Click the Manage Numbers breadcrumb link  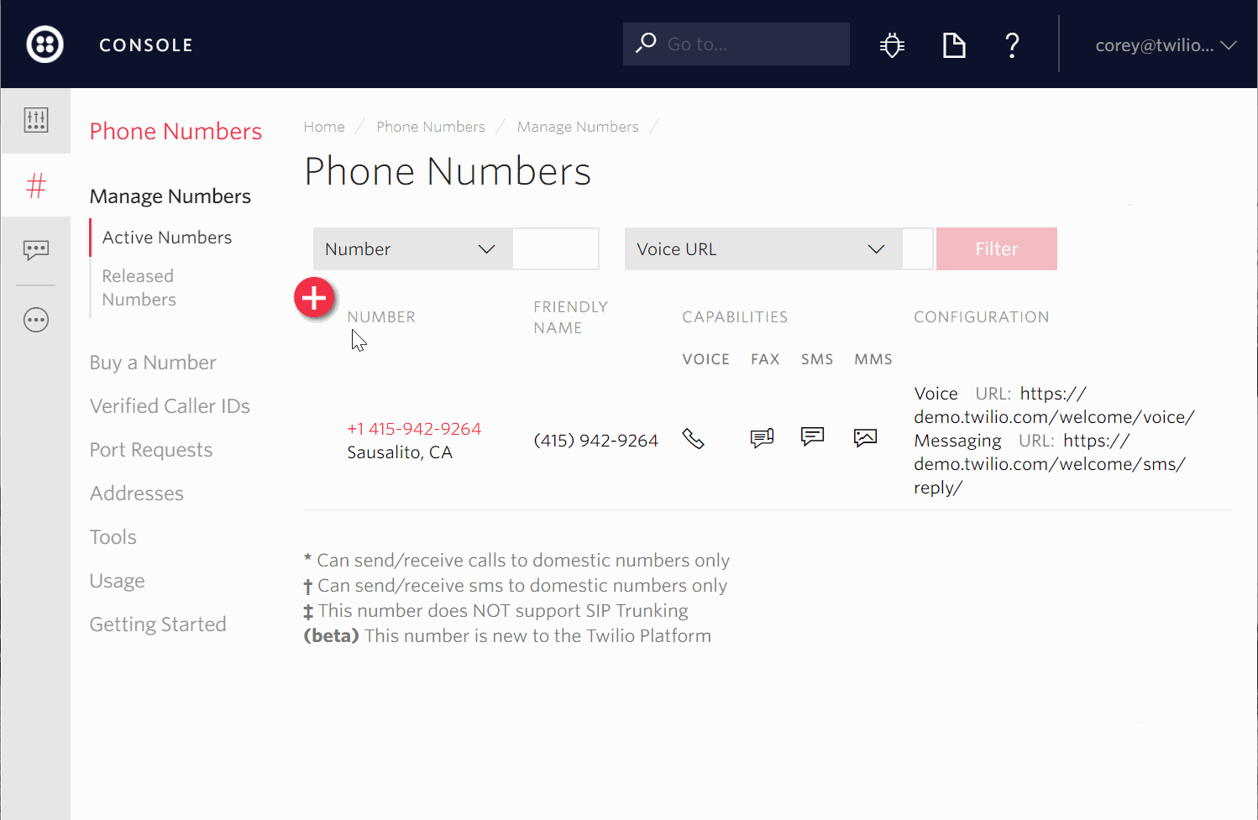pos(578,127)
